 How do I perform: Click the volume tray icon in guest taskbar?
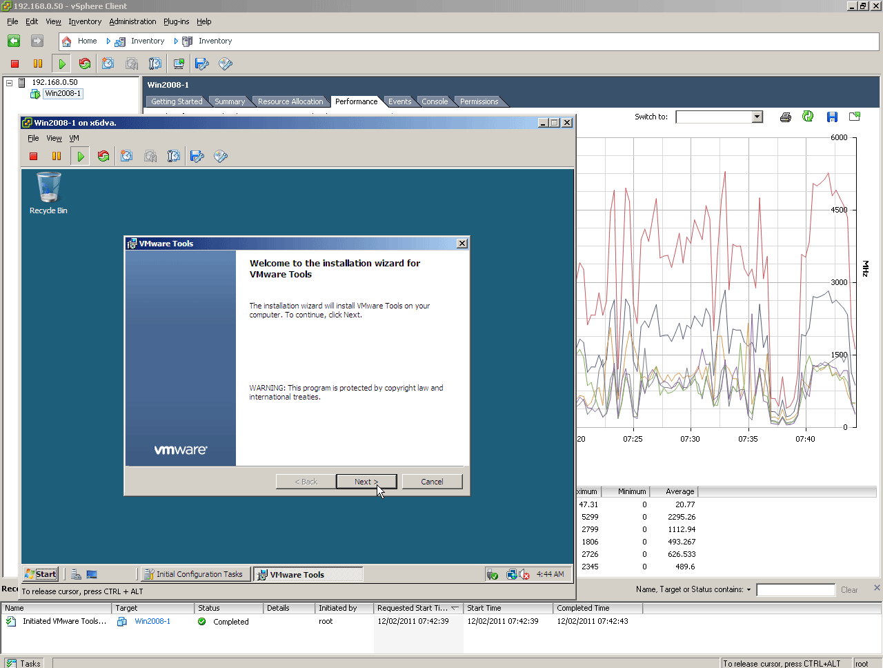point(525,574)
